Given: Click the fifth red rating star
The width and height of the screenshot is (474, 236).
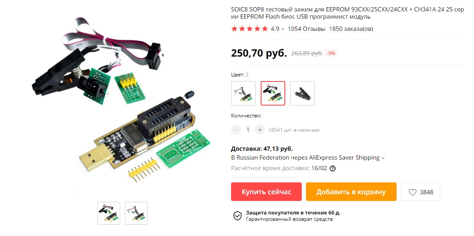Looking at the screenshot, I should [265, 29].
